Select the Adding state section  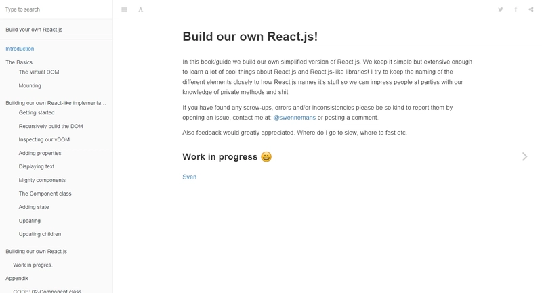coord(33,207)
